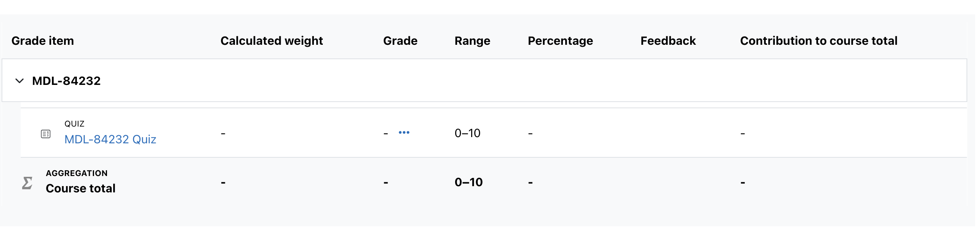The height and width of the screenshot is (236, 979).
Task: Click the sigma aggregation icon
Action: click(x=27, y=183)
